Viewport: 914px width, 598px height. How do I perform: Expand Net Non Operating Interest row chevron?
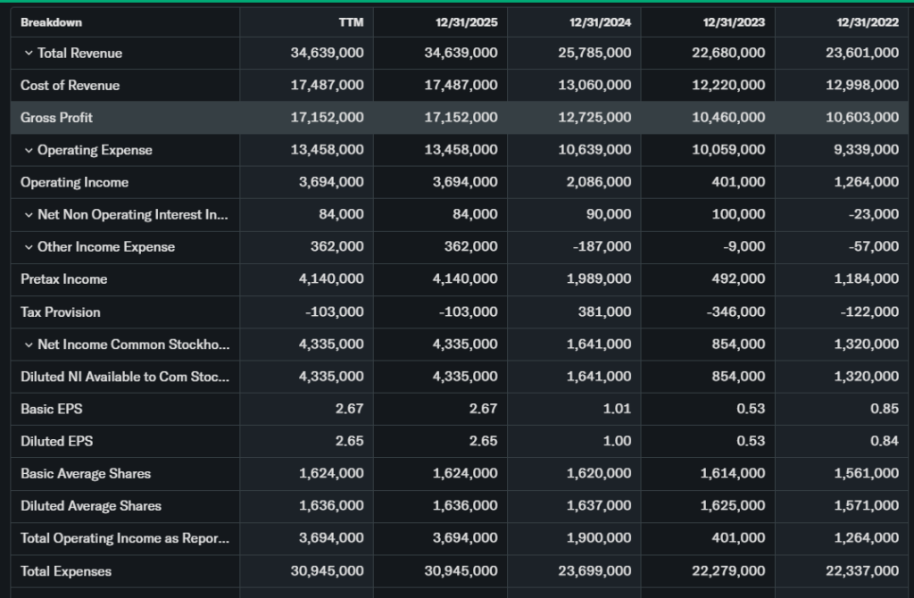pos(29,215)
